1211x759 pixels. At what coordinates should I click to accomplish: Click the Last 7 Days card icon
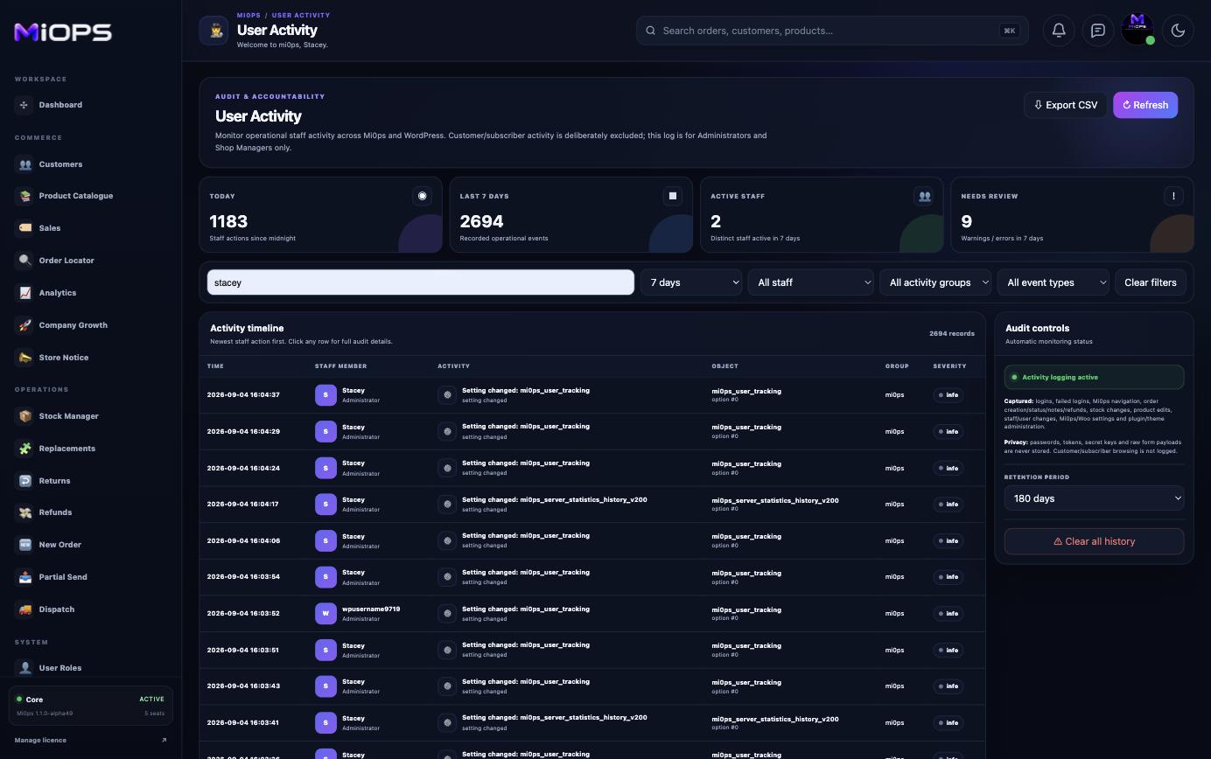click(x=672, y=196)
